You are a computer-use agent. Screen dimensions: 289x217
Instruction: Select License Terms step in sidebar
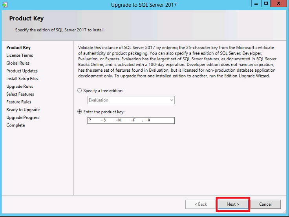(20, 55)
